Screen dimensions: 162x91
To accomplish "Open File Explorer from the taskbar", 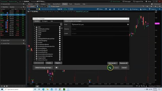I will tap(48, 89).
